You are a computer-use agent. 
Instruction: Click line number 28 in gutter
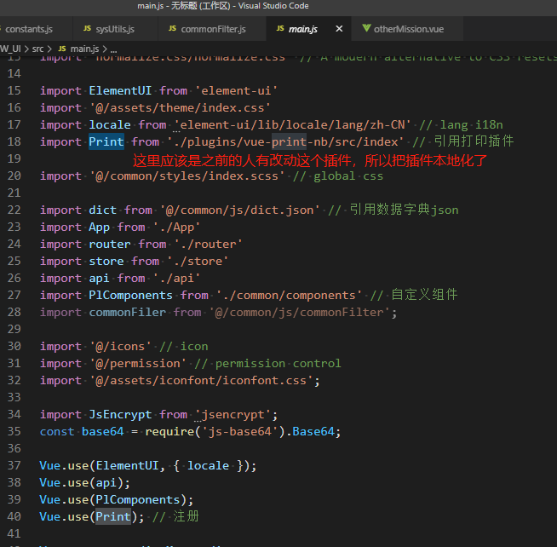(14, 312)
